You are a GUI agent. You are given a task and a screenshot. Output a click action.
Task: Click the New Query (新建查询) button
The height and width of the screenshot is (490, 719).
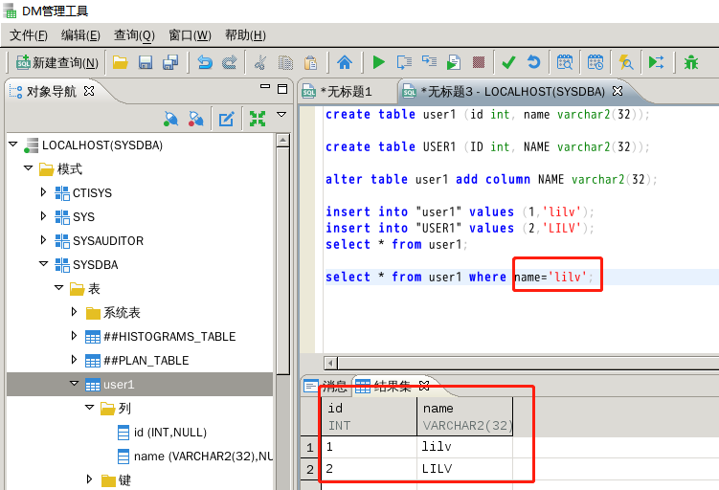tap(57, 62)
